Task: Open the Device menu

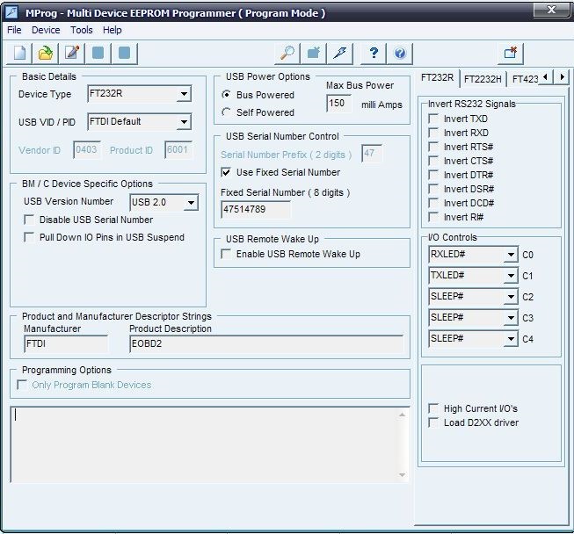Action: coord(46,30)
